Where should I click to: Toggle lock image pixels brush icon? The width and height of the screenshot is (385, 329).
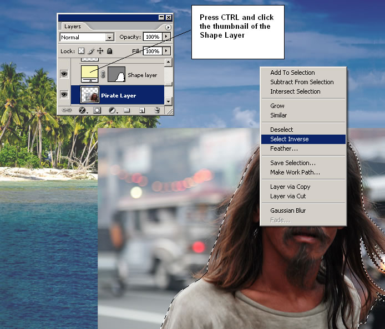click(x=91, y=51)
